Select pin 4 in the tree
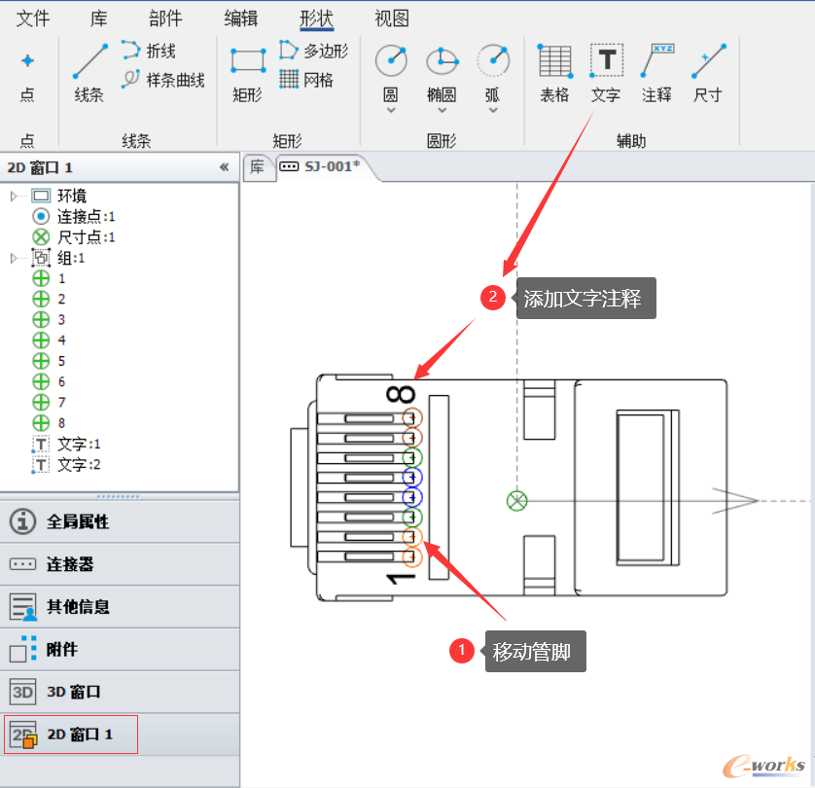 [50, 340]
